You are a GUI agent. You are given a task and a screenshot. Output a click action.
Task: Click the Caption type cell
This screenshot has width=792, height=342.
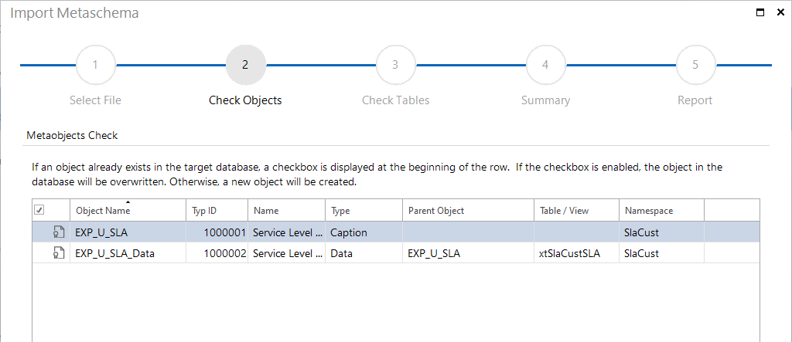pyautogui.click(x=364, y=233)
